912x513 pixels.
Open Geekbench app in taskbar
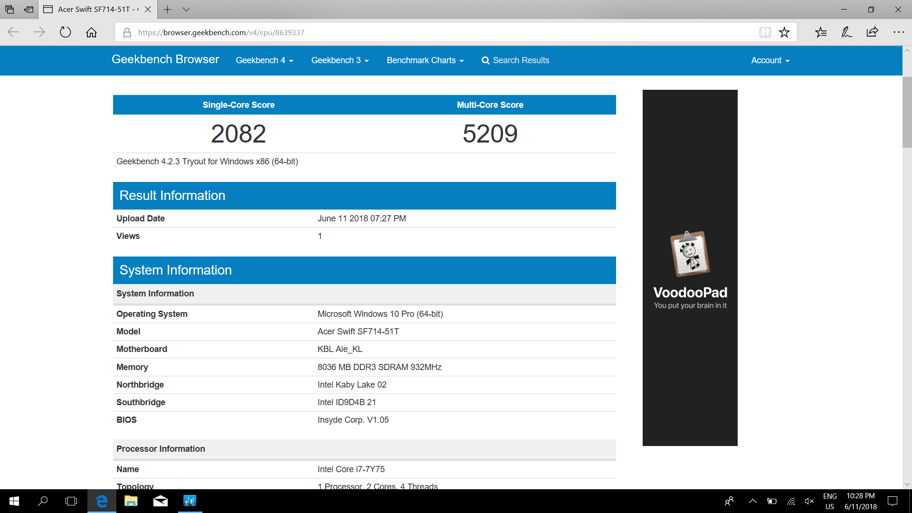[x=190, y=501]
